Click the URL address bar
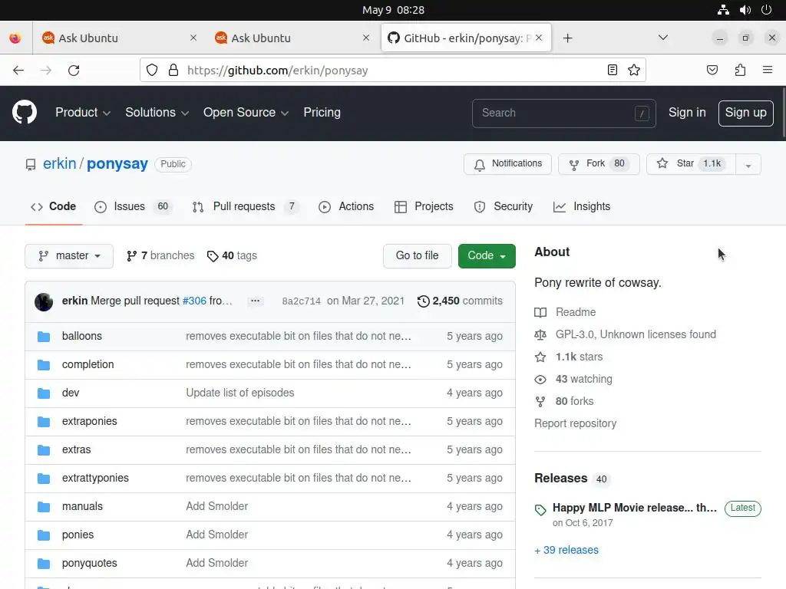Viewport: 786px width, 589px height. click(x=393, y=70)
